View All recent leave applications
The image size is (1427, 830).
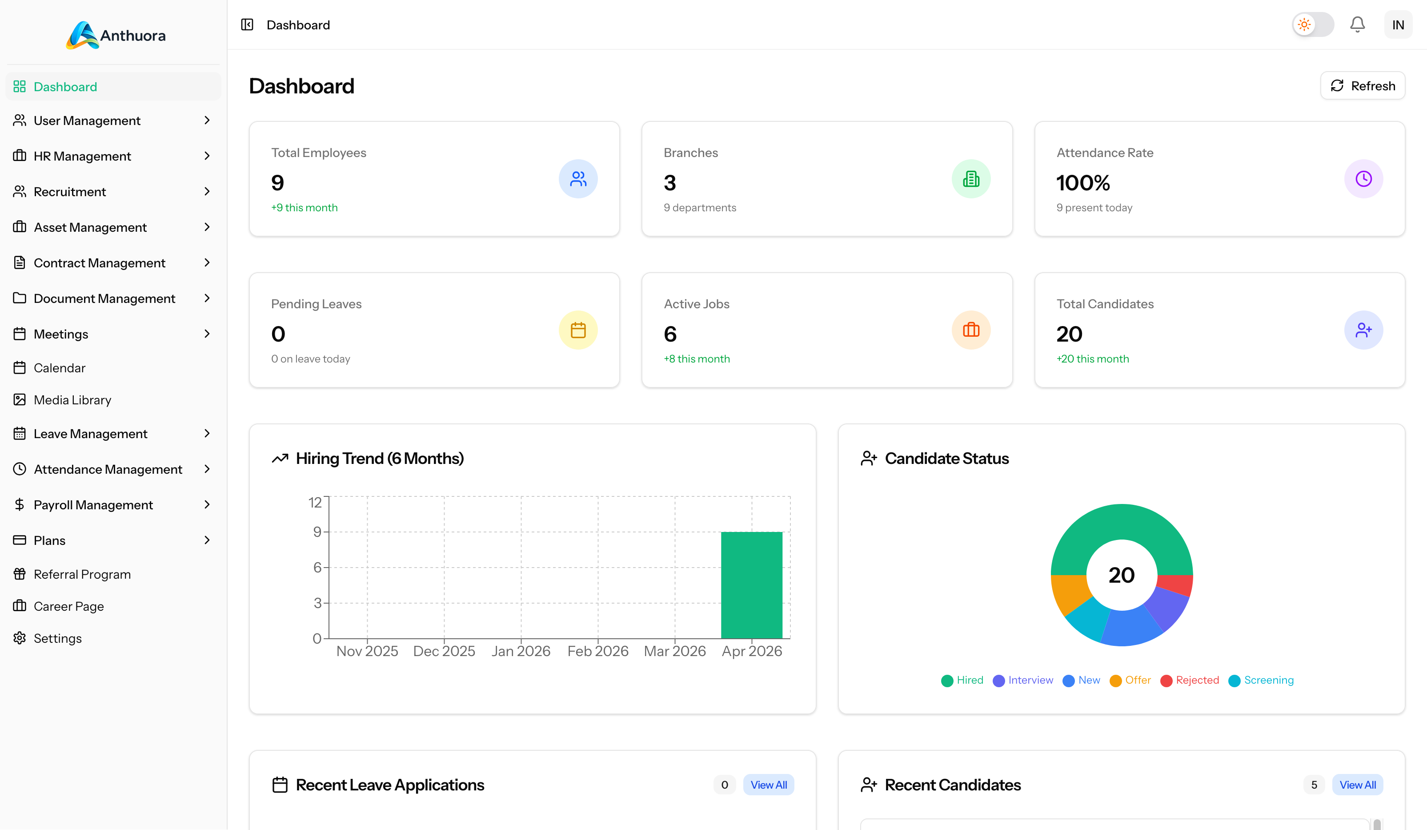pyautogui.click(x=768, y=785)
